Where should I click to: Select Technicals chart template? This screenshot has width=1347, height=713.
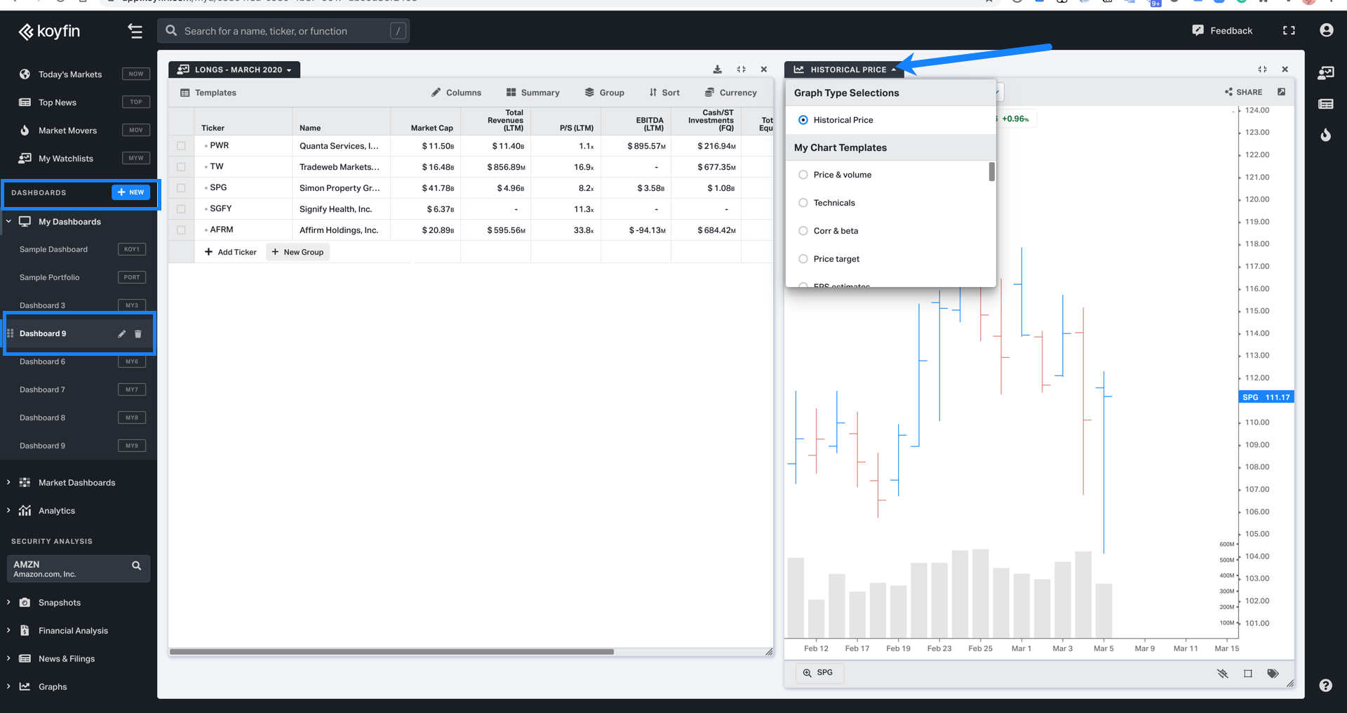point(803,203)
